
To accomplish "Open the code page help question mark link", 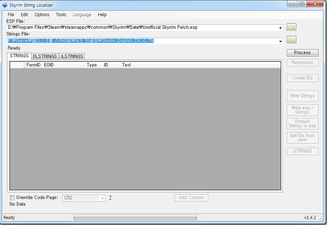I will click(110, 198).
